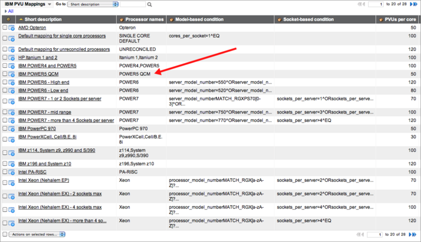Open the IBM PVU Mappings title menu
This screenshot has height=242, width=421.
(x=28, y=4)
